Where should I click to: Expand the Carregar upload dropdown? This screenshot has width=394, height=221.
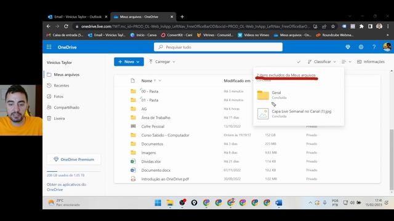(x=162, y=61)
